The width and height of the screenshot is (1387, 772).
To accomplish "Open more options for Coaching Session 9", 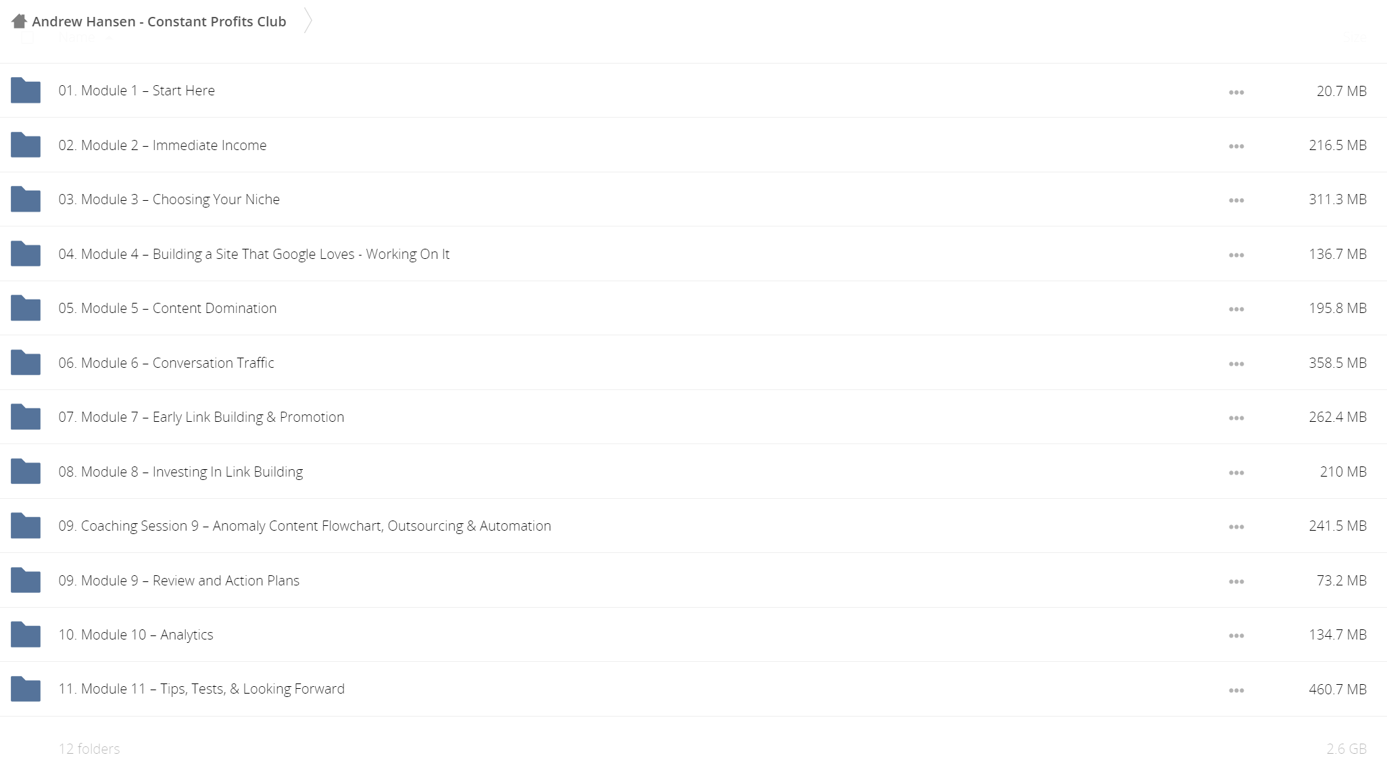I will click(1236, 527).
